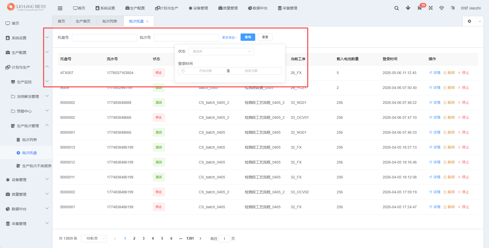
Task: Click 解绑 for row B000012
Action: [449, 162]
